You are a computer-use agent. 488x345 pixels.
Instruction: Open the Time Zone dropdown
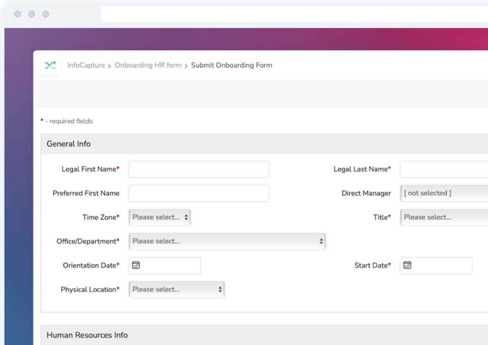coord(158,217)
